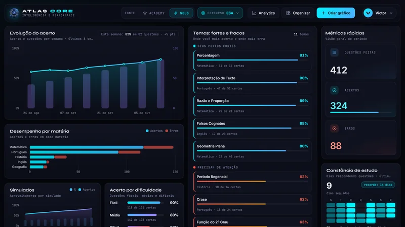
Task: Click the recorde: 14 dias badge
Action: [378, 185]
